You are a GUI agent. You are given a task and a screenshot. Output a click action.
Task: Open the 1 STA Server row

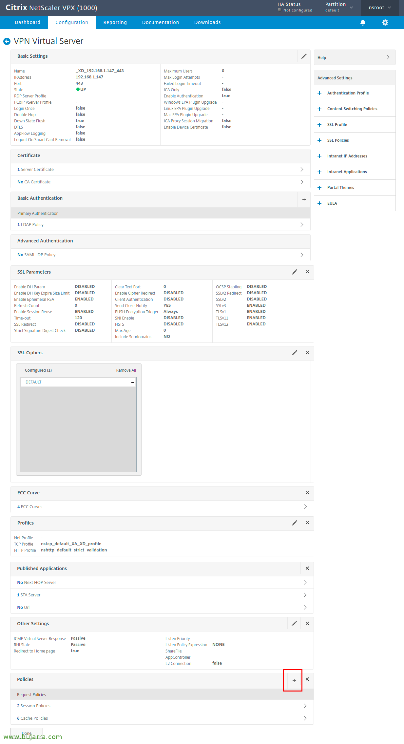tap(162, 595)
